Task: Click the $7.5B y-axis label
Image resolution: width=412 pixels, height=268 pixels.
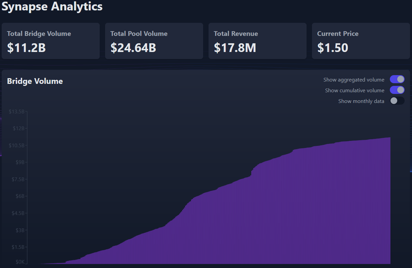Action: click(18, 179)
